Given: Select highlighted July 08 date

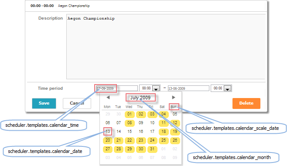Looking at the screenshot, I should click(x=130, y=123).
